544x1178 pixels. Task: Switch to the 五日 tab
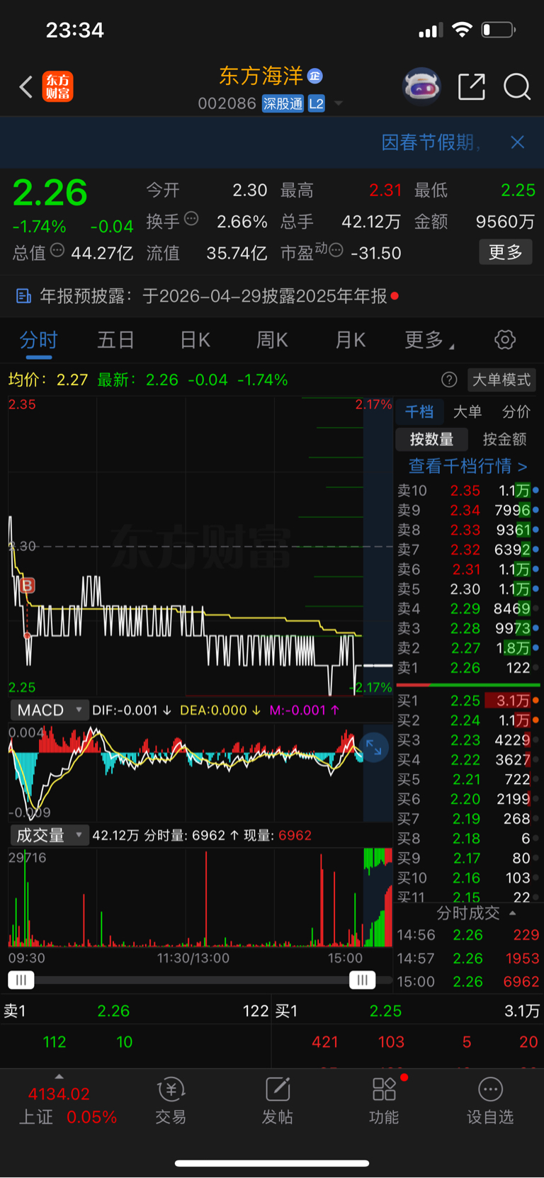(115, 340)
